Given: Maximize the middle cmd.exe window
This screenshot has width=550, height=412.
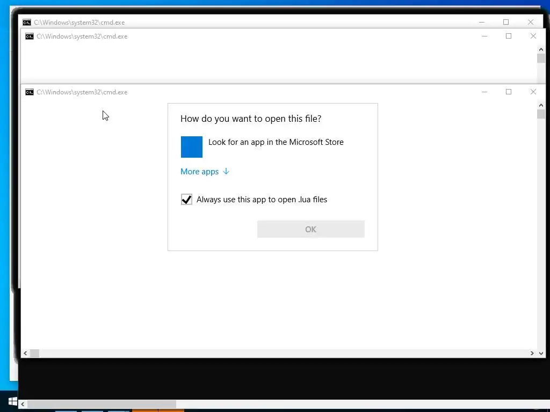Looking at the screenshot, I should pyautogui.click(x=509, y=36).
